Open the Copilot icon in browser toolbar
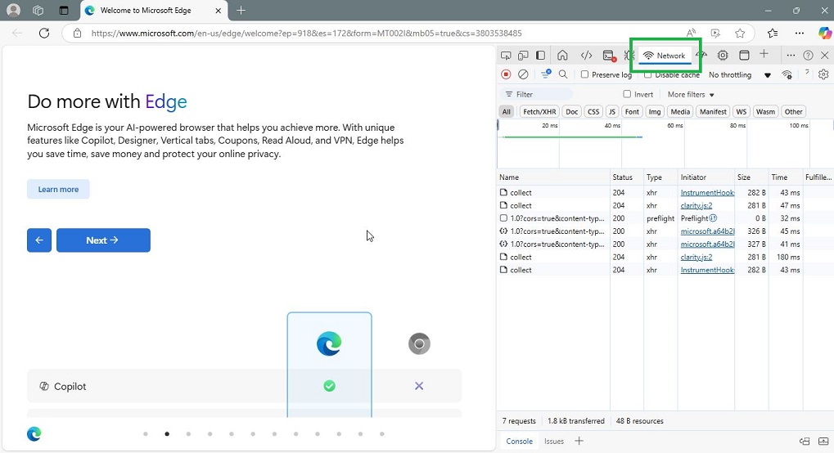The height and width of the screenshot is (453, 834). pyautogui.click(x=824, y=33)
